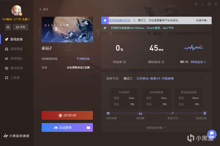220x146 pixels.
Task: Click VIP剩余 577天 充值 recharge link
Action: 16,19
